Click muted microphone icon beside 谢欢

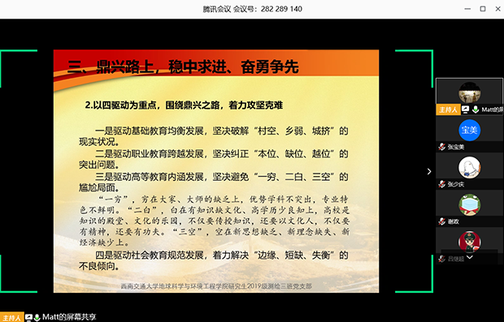[442, 221]
